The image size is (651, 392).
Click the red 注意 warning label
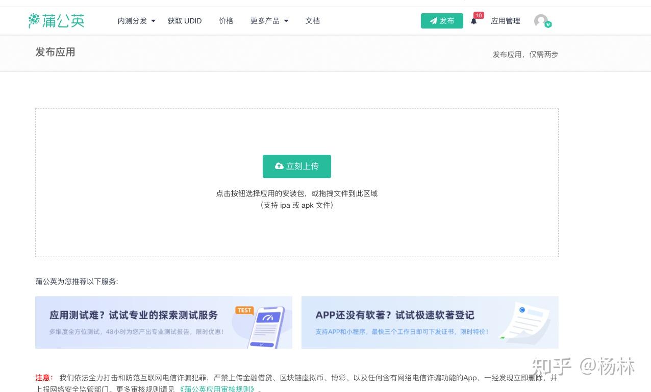[x=44, y=378]
